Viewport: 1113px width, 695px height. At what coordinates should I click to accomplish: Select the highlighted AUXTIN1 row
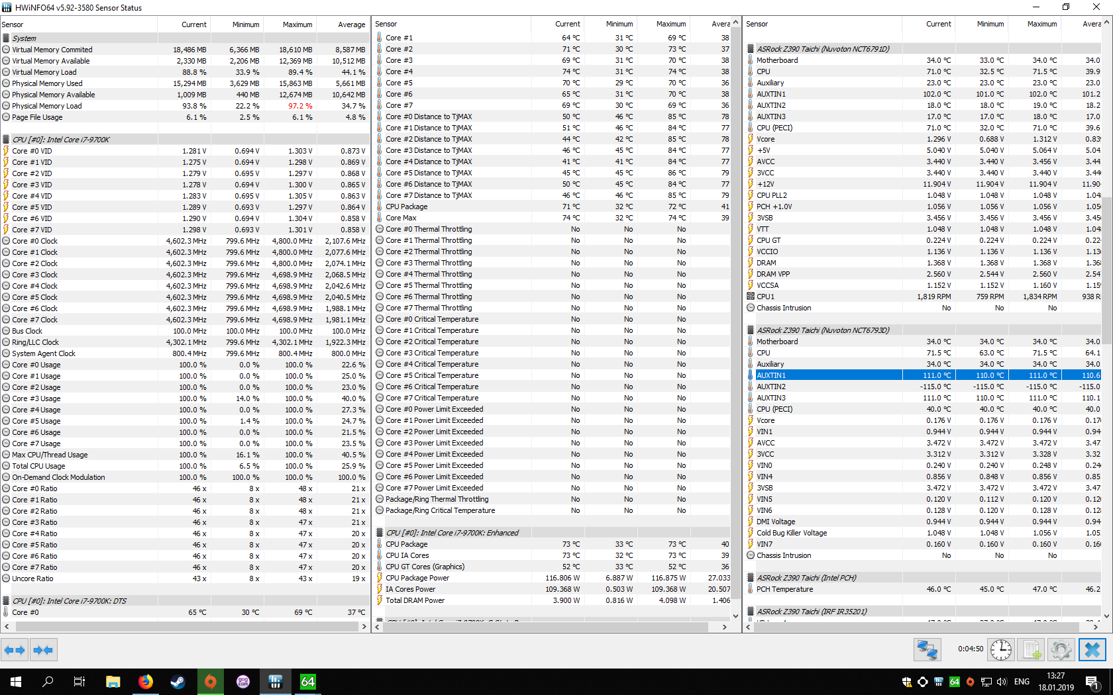pos(924,375)
